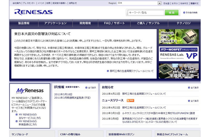Open サンプルコード box
210x137 pixels.
pyautogui.click(x=32, y=134)
